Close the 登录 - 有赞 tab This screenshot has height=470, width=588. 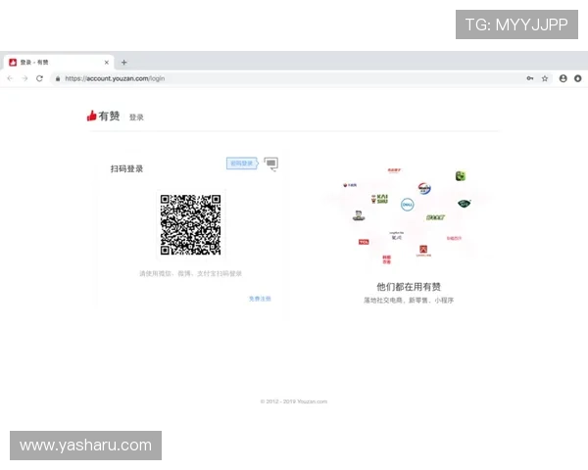click(x=107, y=63)
